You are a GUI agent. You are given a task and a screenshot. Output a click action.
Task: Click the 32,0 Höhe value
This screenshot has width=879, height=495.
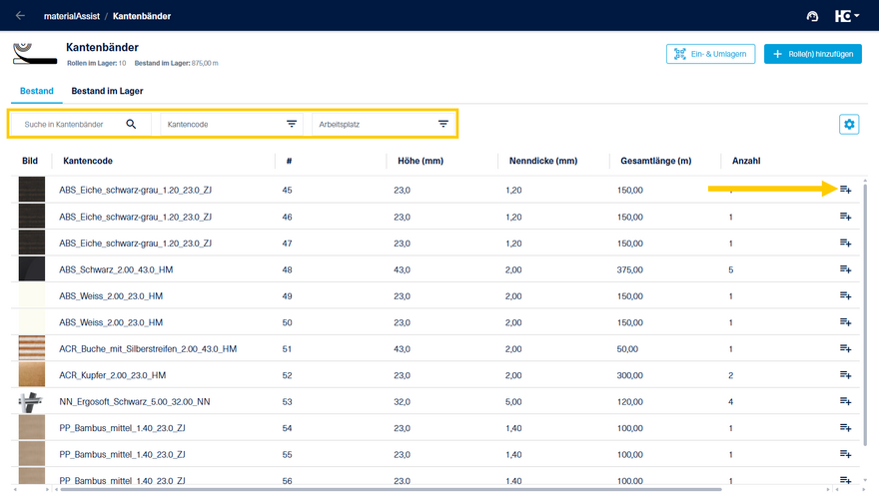(x=402, y=401)
